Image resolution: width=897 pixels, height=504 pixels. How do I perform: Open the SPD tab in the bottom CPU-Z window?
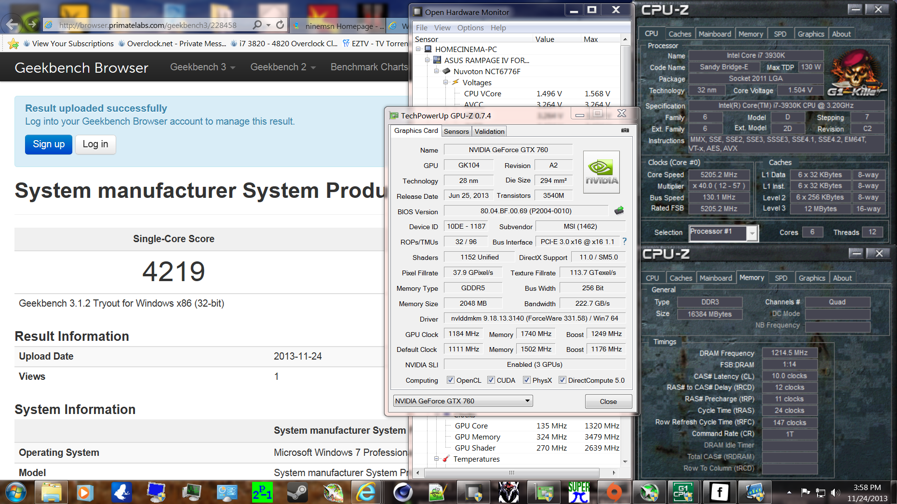pos(781,278)
